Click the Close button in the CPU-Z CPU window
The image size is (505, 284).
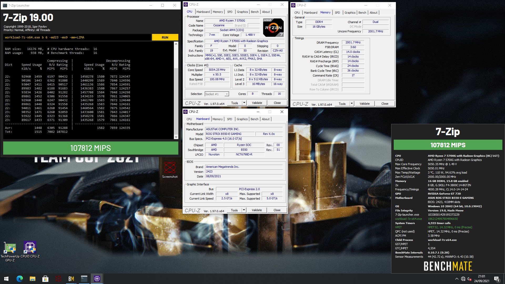(x=277, y=103)
